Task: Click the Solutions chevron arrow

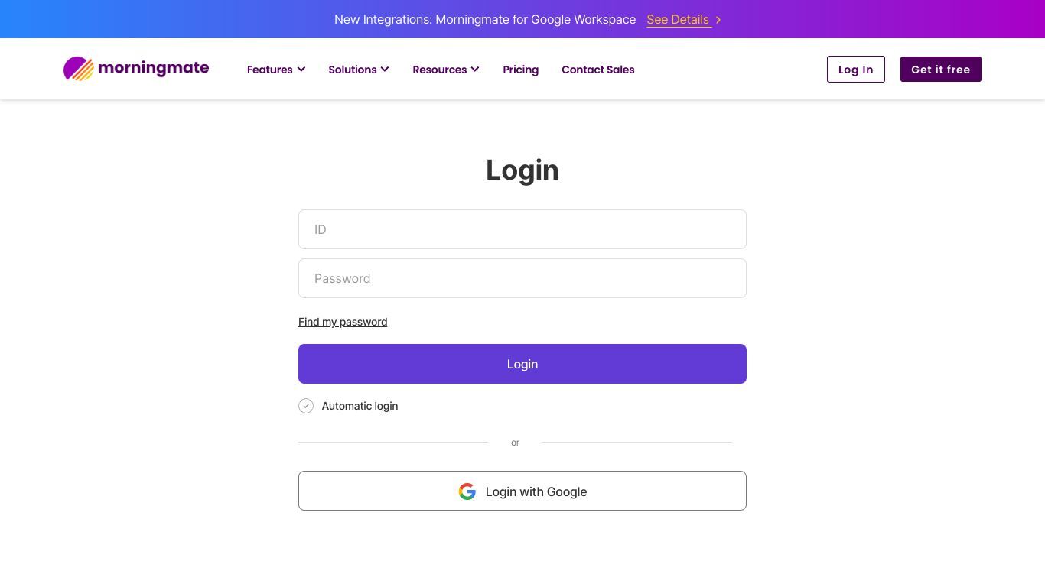Action: pyautogui.click(x=385, y=70)
